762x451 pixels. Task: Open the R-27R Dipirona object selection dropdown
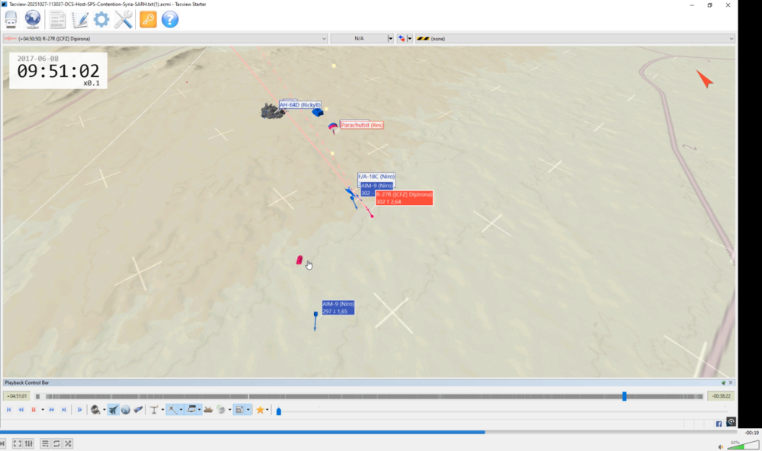(165, 38)
